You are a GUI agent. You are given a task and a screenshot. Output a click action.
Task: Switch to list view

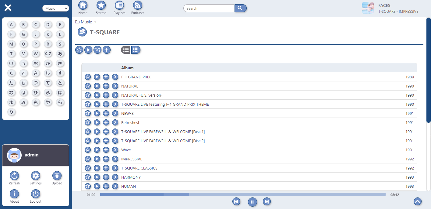pos(125,50)
